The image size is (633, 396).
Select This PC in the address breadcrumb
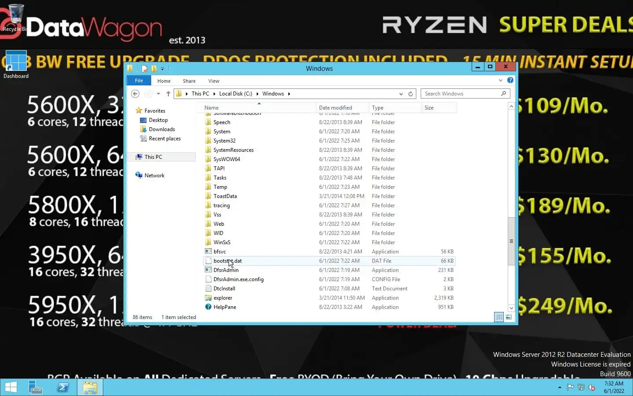coord(200,94)
